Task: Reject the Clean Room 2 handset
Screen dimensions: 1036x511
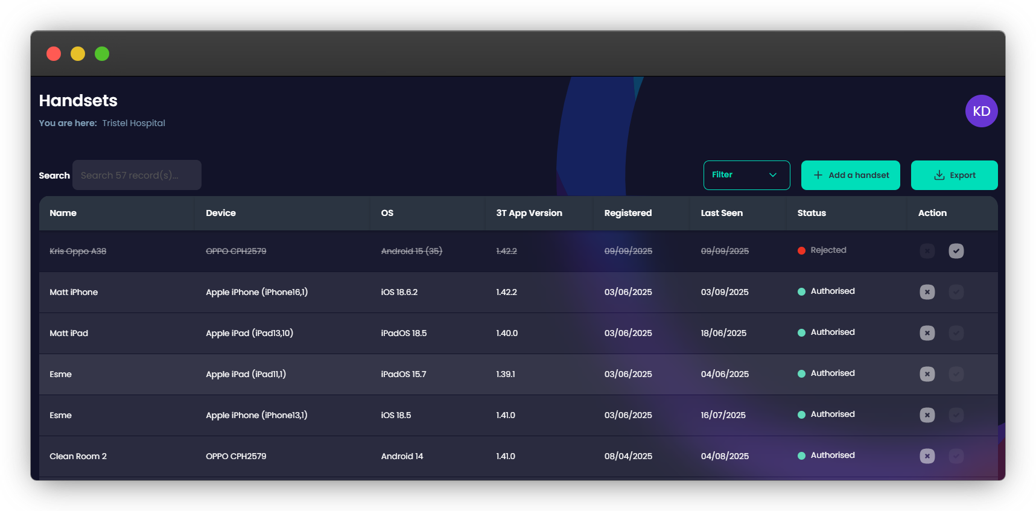Action: (927, 456)
